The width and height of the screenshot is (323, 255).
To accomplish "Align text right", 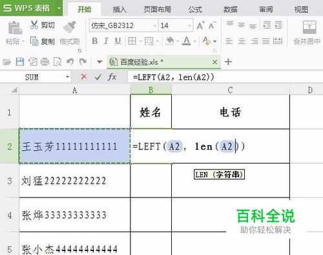I will pyautogui.click(x=255, y=41).
